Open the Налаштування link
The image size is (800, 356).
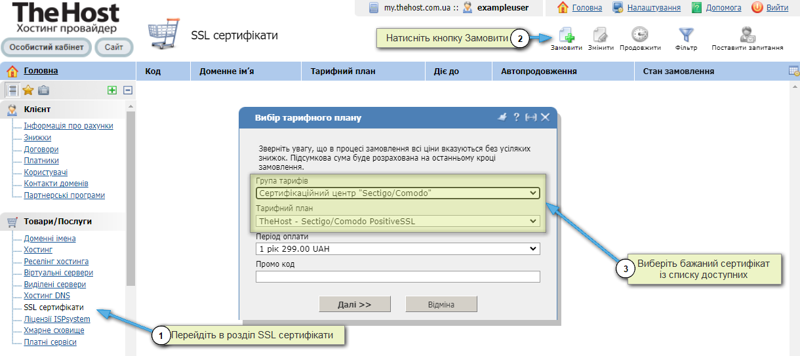point(654,8)
